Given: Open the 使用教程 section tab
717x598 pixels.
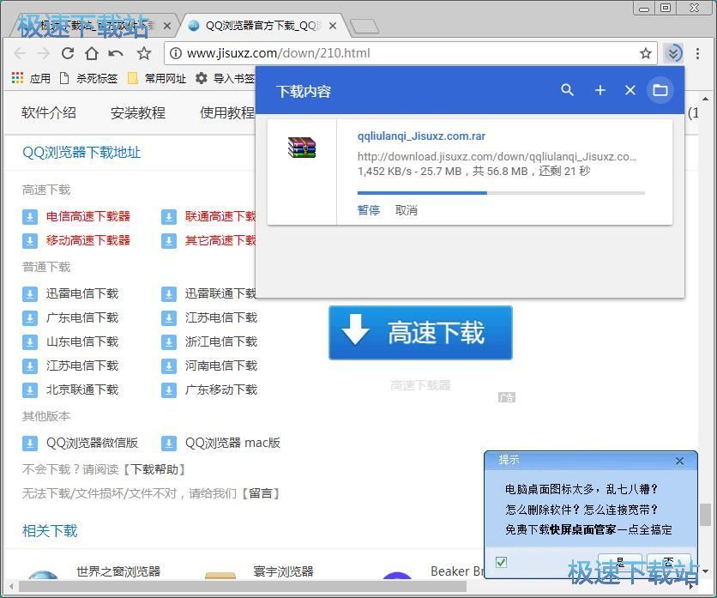Looking at the screenshot, I should pos(227,112).
